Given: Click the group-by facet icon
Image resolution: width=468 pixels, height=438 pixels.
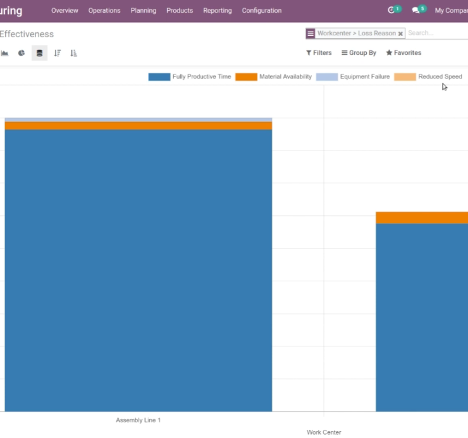Looking at the screenshot, I should (x=311, y=33).
